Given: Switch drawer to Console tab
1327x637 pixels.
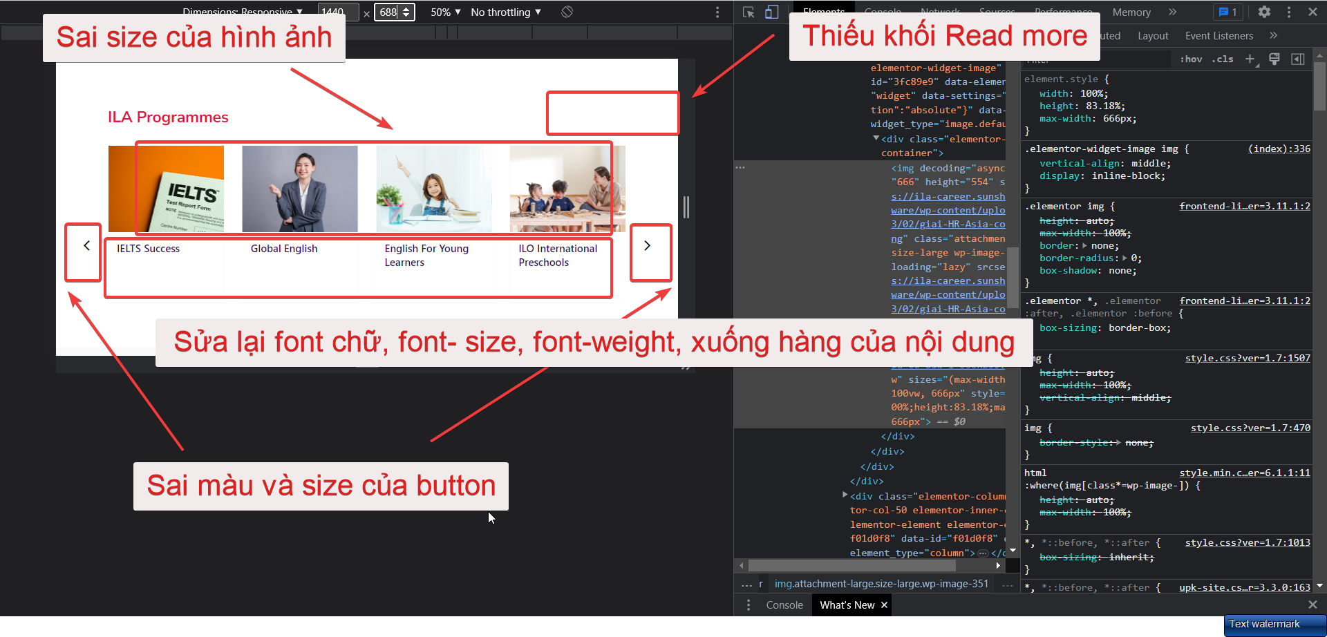Looking at the screenshot, I should pos(784,605).
